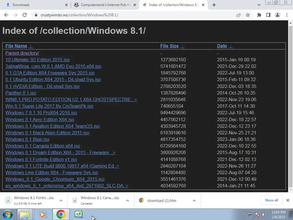Show hidden system tray icons
The image size is (293, 220).
tap(243, 215)
